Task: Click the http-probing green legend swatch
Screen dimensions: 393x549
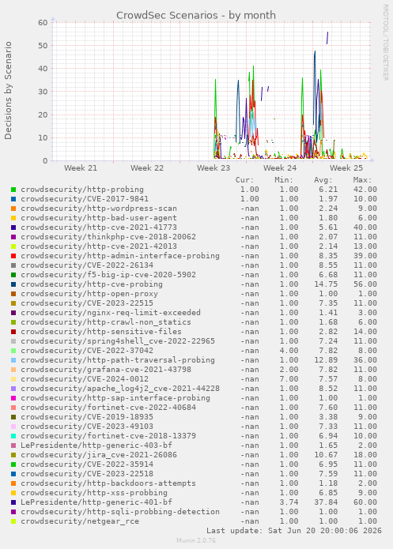Action: point(13,190)
